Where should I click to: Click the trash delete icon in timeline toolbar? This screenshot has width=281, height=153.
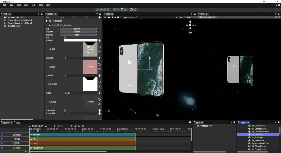pyautogui.click(x=72, y=126)
